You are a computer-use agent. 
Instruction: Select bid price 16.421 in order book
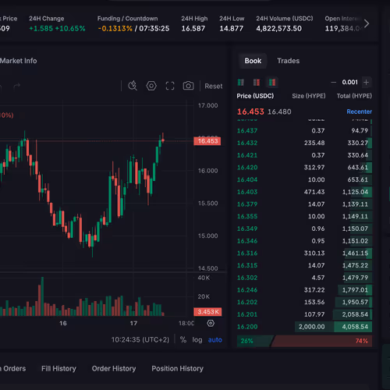[247, 155]
